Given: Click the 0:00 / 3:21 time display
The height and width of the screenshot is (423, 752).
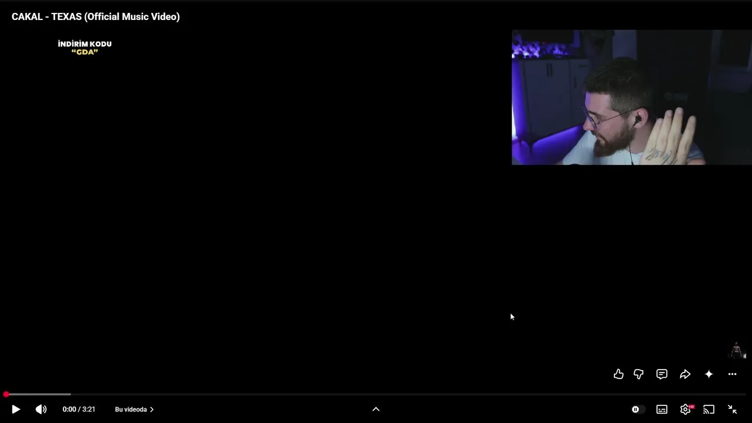Looking at the screenshot, I should click(x=79, y=409).
